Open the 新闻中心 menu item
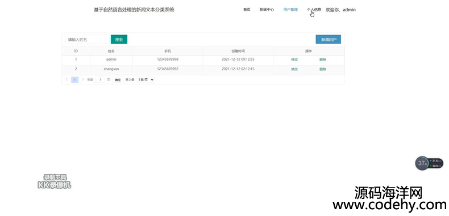 tap(267, 10)
